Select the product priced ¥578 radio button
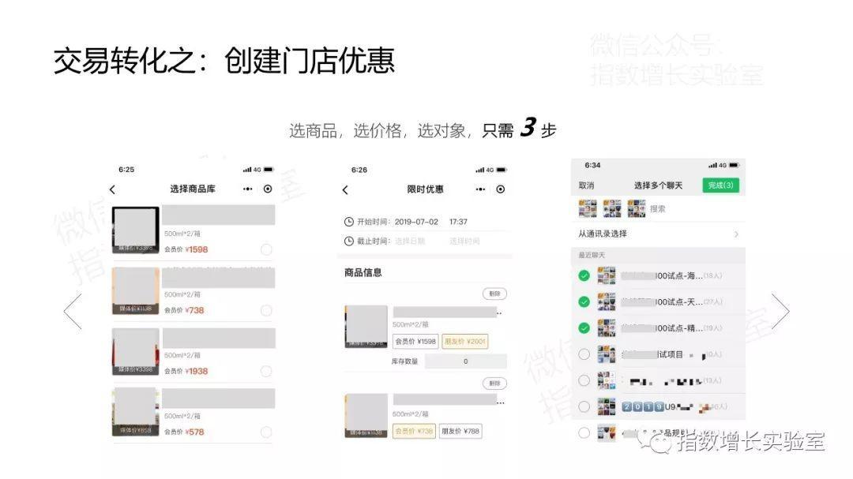This screenshot has width=853, height=479. (266, 432)
